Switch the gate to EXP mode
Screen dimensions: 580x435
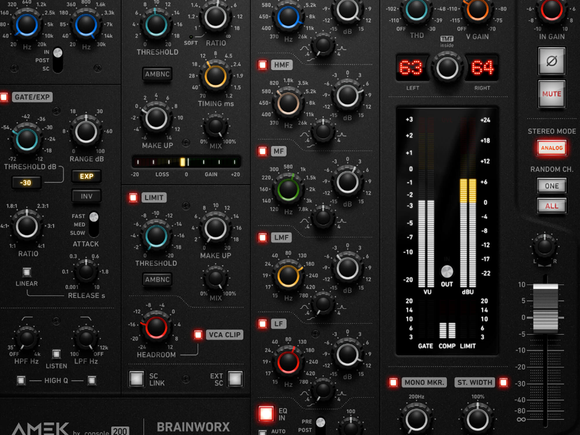pos(86,176)
